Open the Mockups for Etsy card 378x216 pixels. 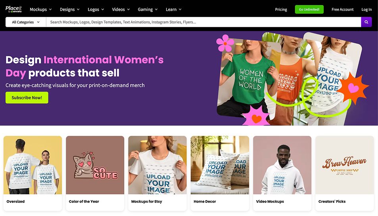coord(157,165)
